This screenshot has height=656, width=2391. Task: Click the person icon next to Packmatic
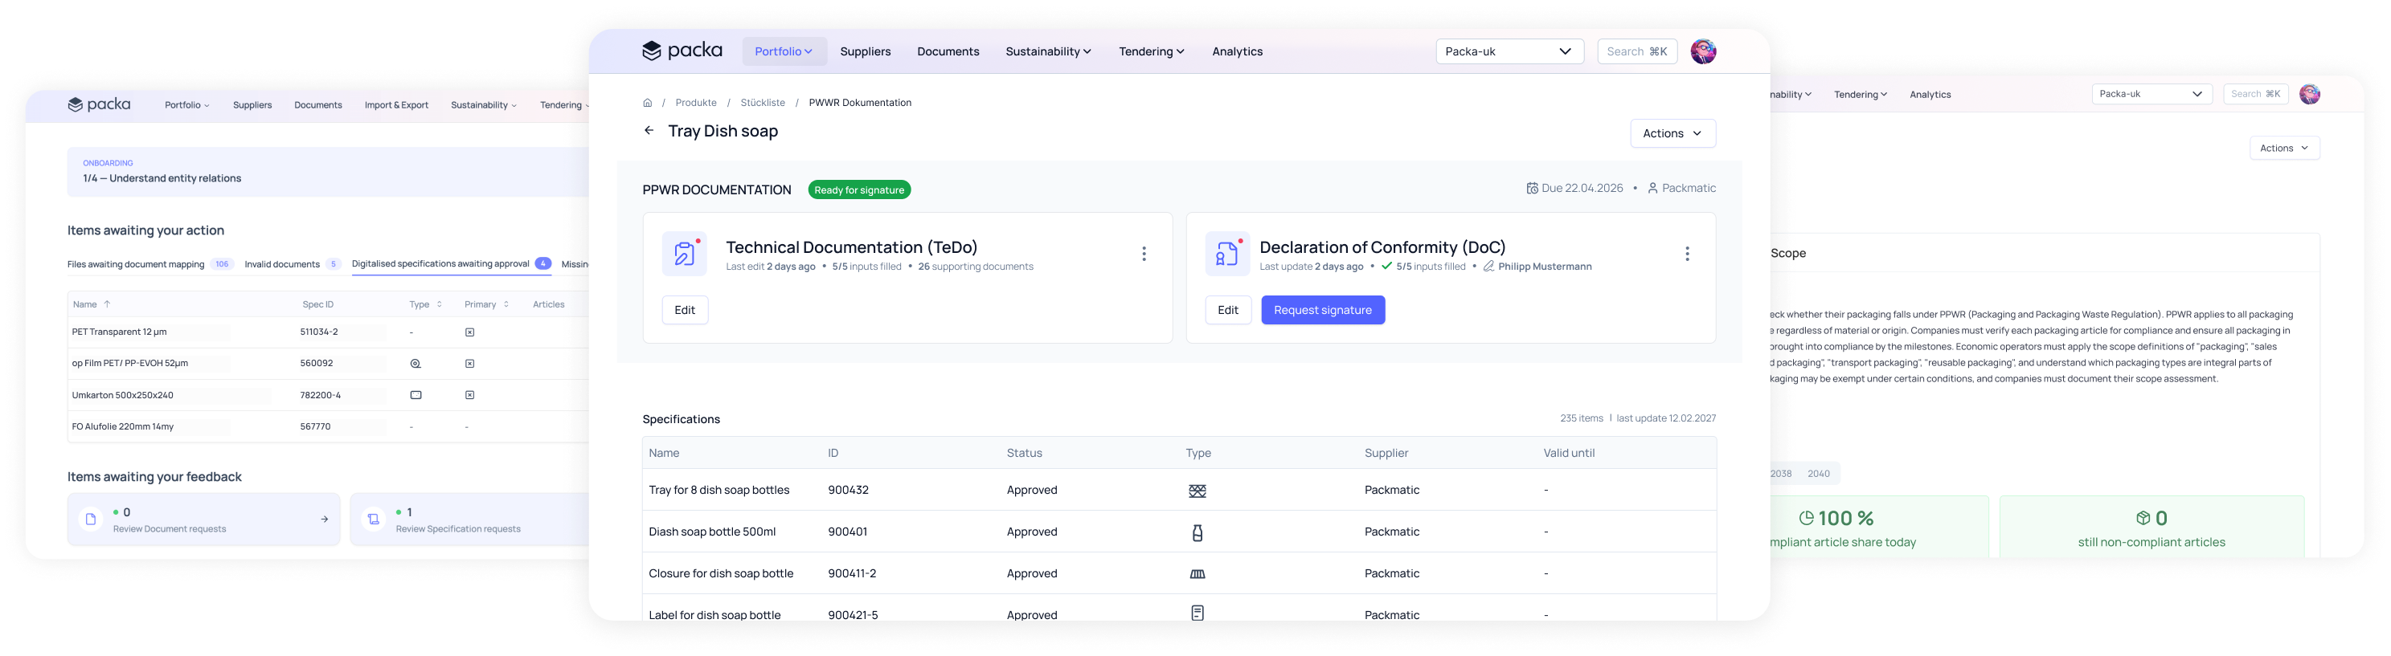(1653, 189)
